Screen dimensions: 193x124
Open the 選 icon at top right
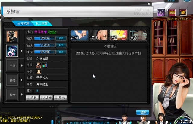(183, 12)
